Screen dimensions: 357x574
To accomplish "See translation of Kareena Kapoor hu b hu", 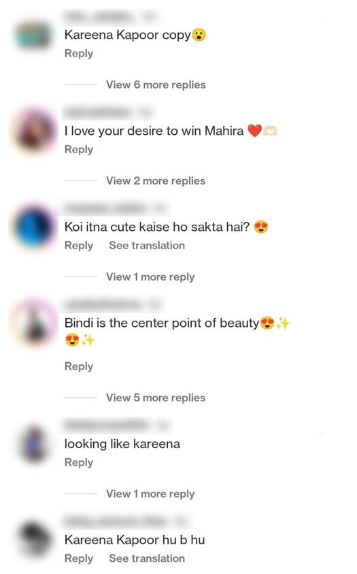I will point(147,558).
